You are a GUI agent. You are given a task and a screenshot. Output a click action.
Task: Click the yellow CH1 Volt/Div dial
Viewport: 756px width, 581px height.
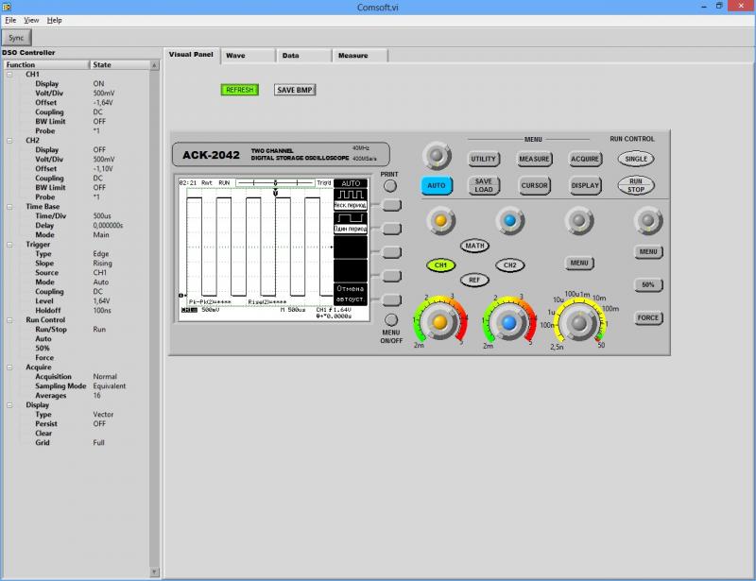tap(439, 322)
